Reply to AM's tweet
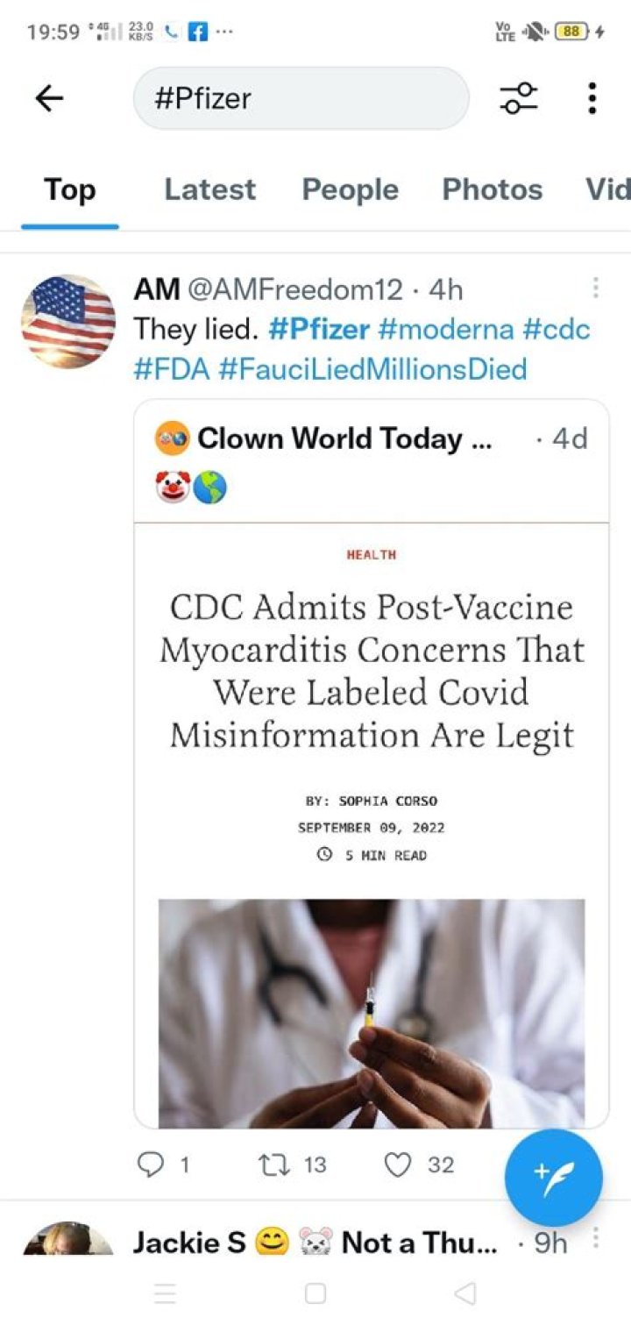The width and height of the screenshot is (631, 1332). [x=164, y=1165]
